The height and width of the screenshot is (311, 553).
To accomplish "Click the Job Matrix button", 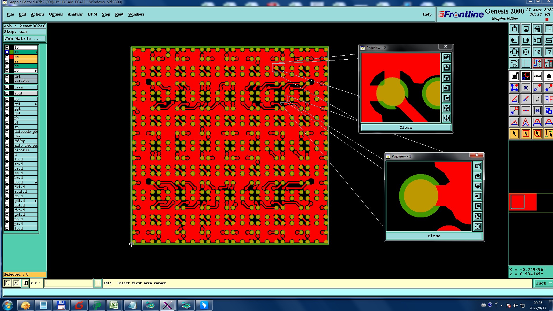I will (x=24, y=39).
